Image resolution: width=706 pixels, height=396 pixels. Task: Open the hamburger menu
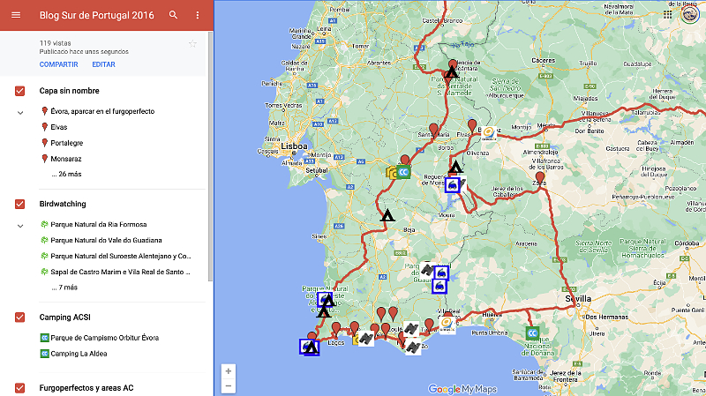pos(16,15)
